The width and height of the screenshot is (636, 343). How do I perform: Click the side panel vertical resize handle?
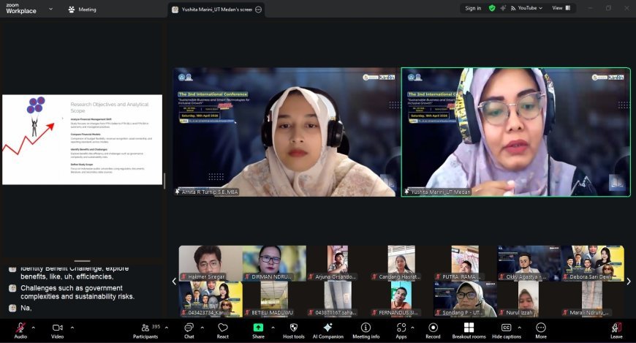164,181
